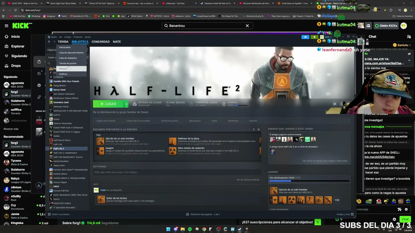Click the activity text input field
The height and width of the screenshot is (233, 415).
177,172
